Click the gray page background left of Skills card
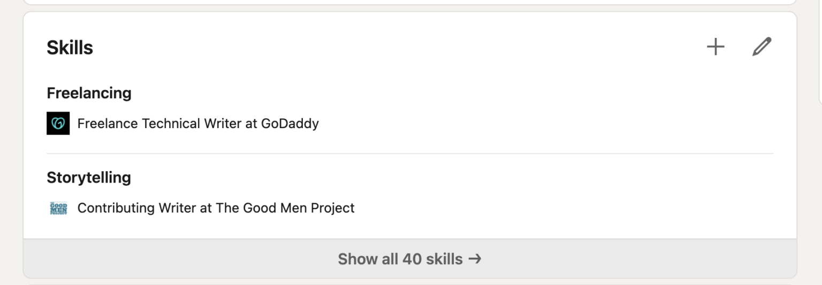This screenshot has height=285, width=822. pos(11,144)
